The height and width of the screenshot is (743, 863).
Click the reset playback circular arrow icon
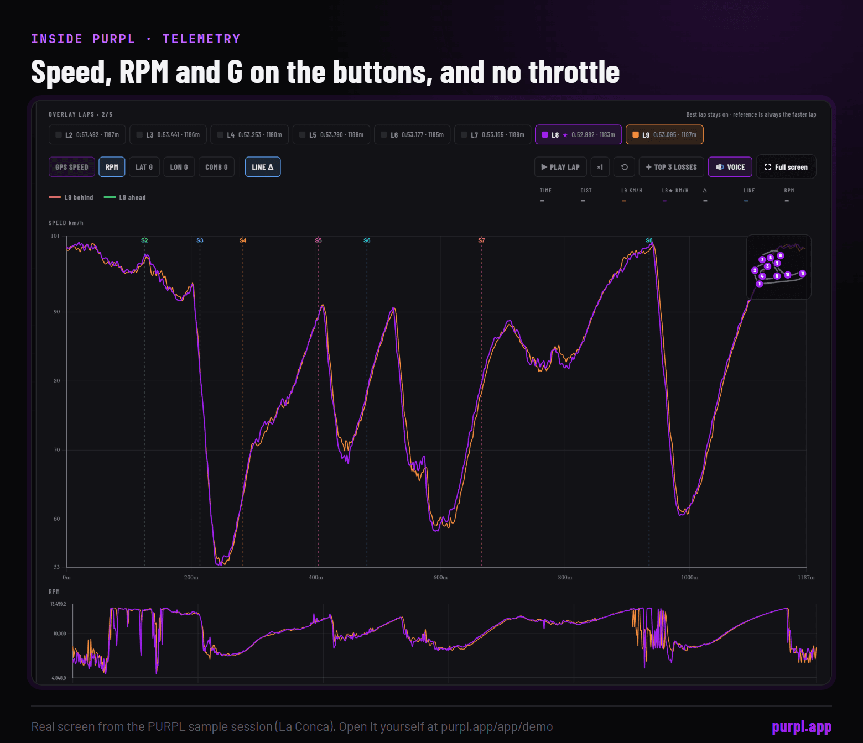[x=624, y=167]
